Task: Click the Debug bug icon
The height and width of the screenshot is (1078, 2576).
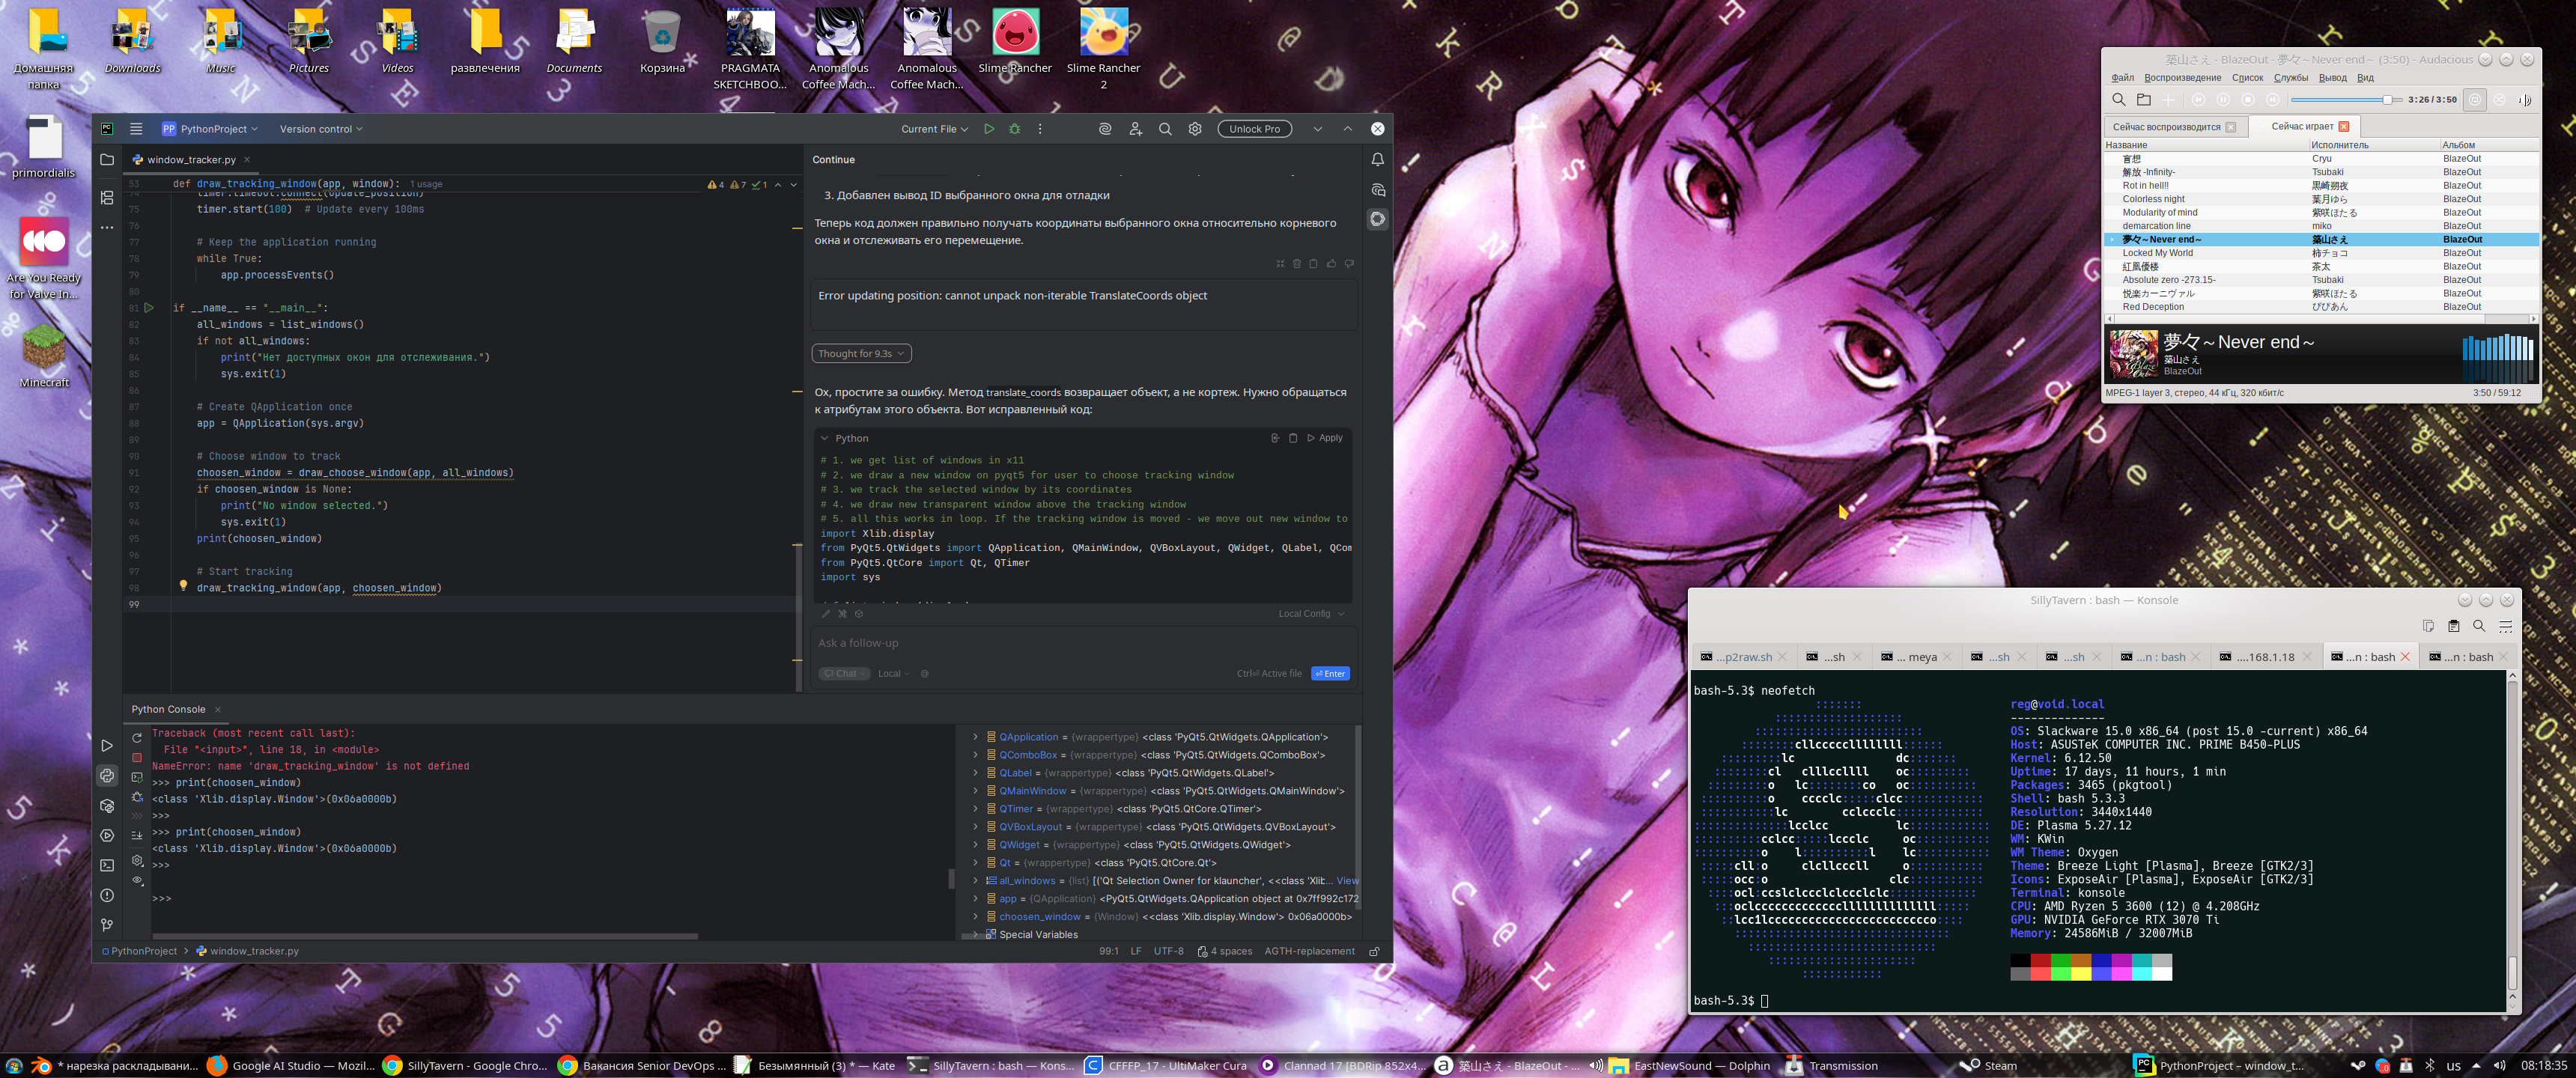Action: pyautogui.click(x=1014, y=129)
